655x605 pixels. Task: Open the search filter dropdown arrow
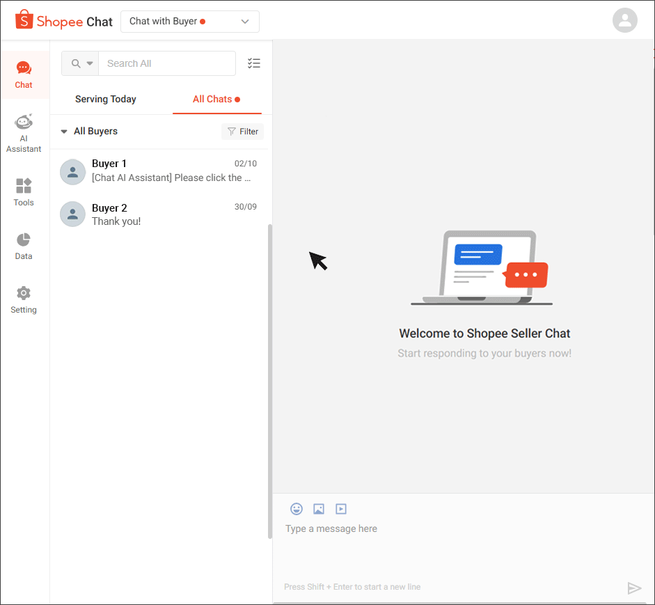point(89,63)
